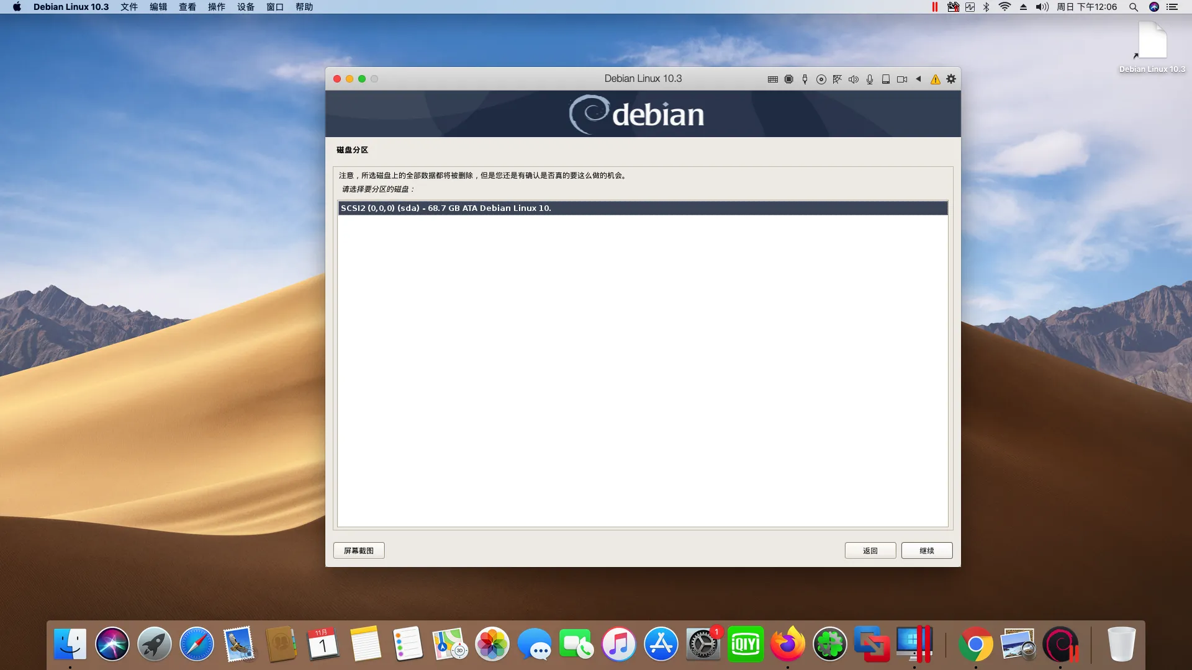Open Launchpad rocket icon in Dock
1192x670 pixels.
(155, 644)
